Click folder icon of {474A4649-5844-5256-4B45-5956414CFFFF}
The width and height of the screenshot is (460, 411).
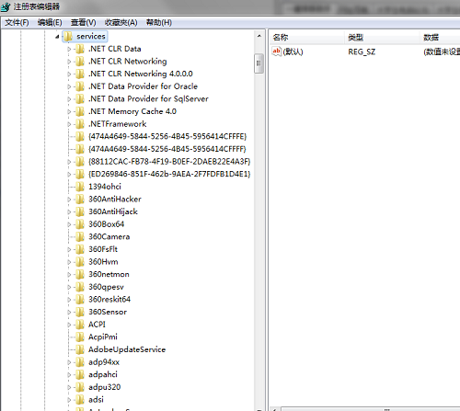[80, 149]
